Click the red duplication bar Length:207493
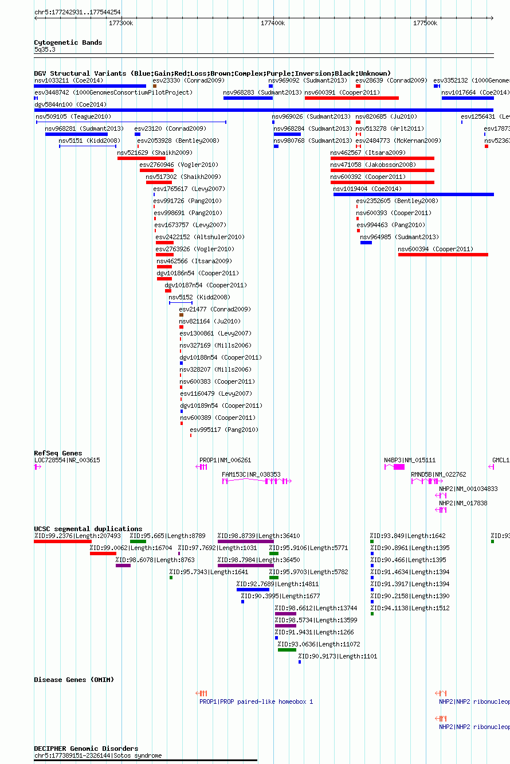 pos(63,541)
